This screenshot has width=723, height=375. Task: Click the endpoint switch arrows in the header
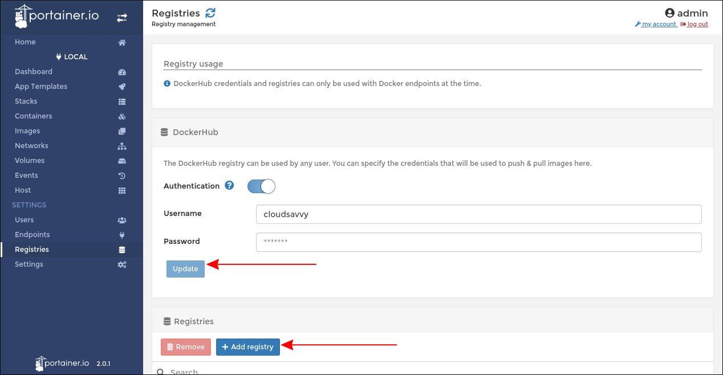click(122, 17)
